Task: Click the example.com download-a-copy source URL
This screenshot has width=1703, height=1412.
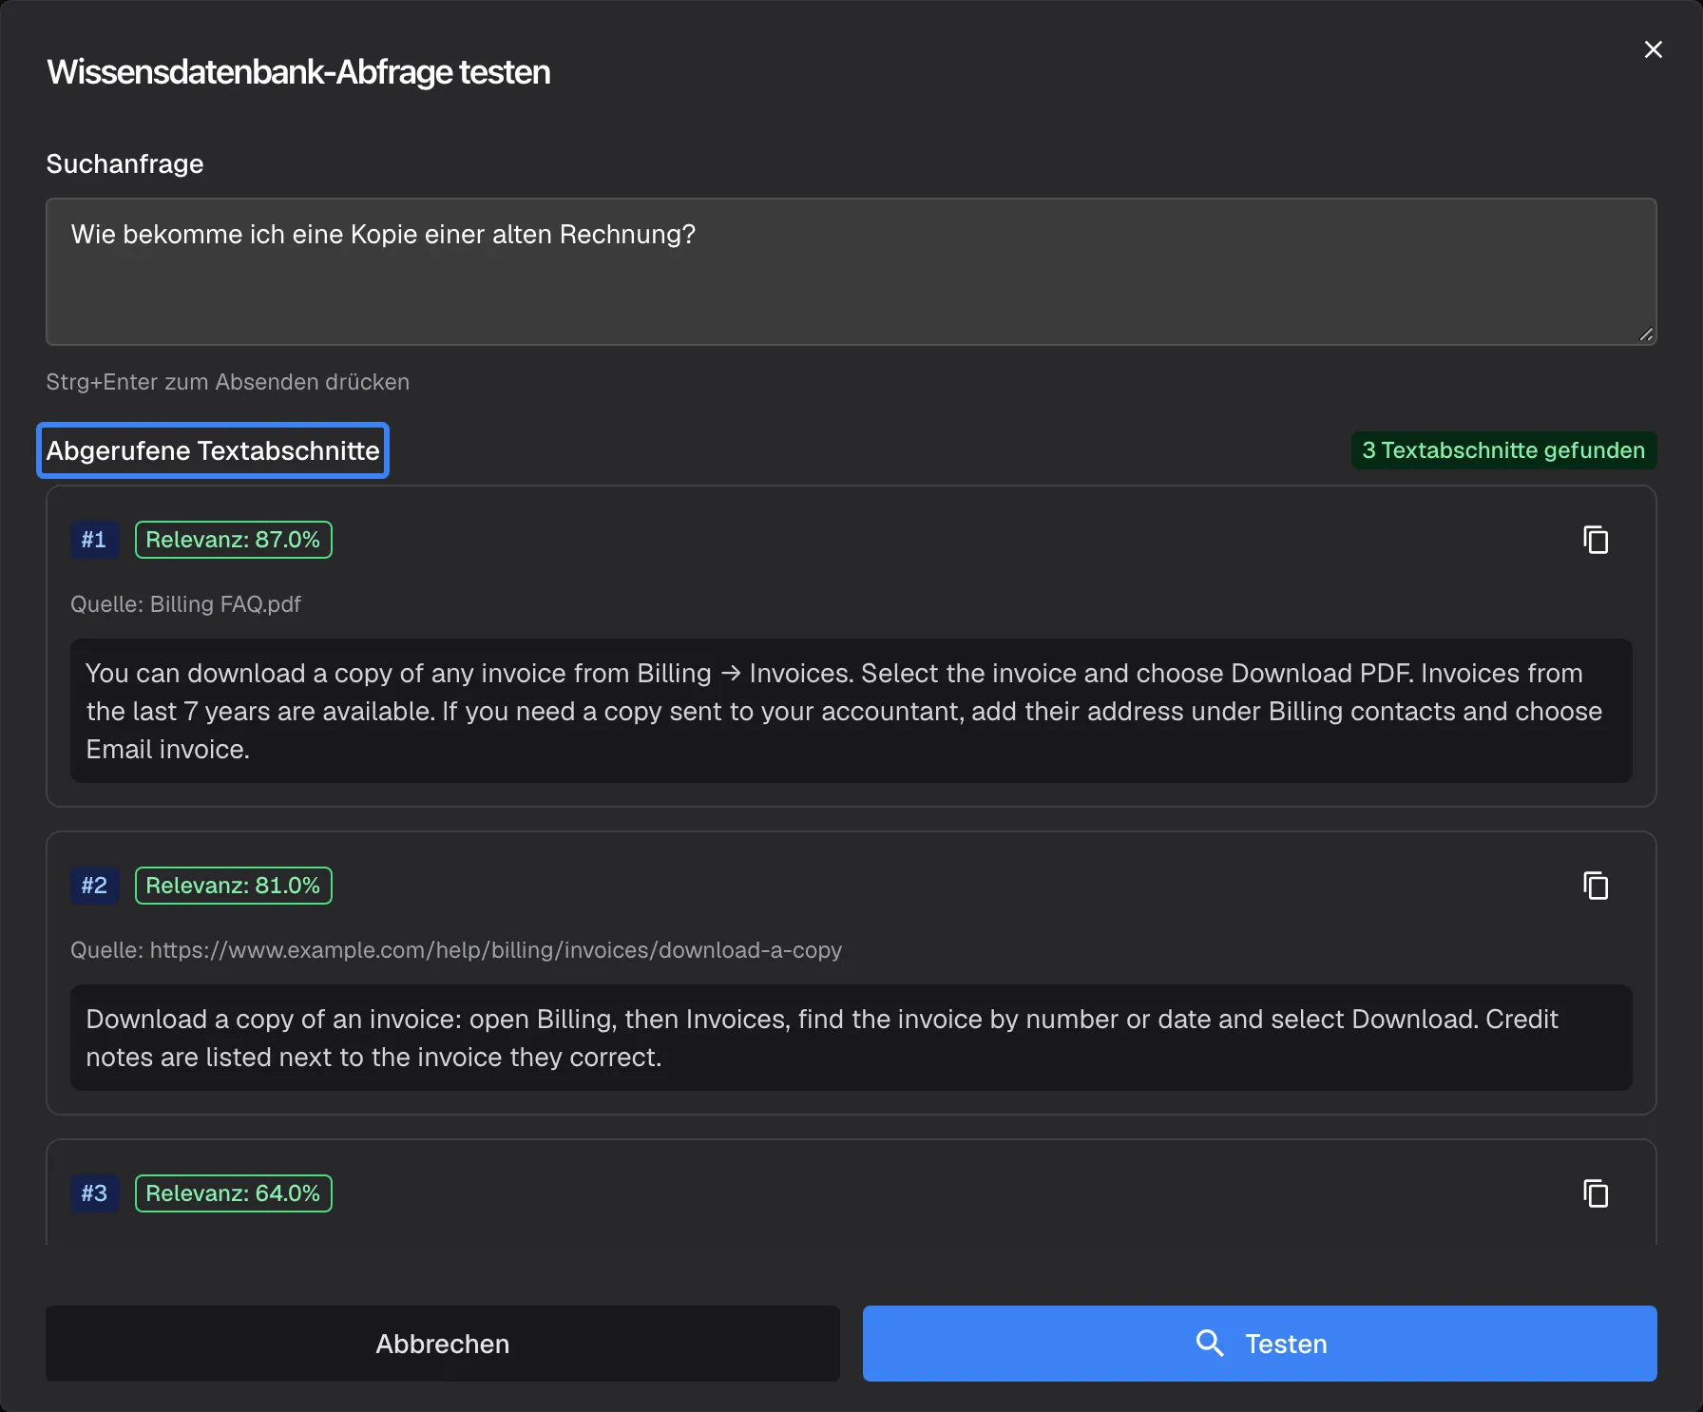Action: pyautogui.click(x=496, y=950)
